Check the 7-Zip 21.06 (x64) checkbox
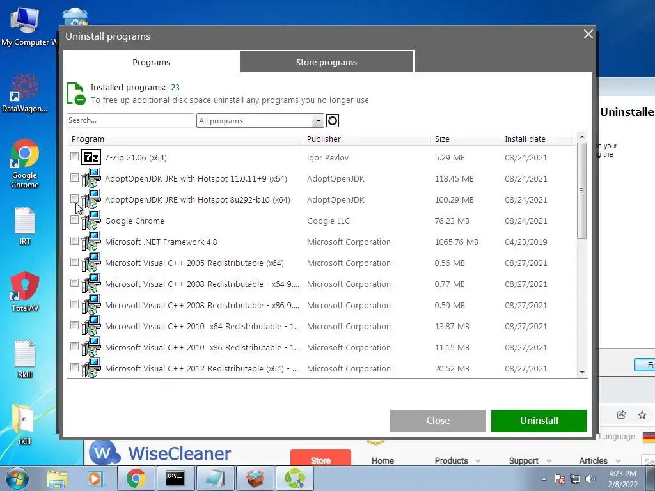The height and width of the screenshot is (491, 655). pos(74,157)
